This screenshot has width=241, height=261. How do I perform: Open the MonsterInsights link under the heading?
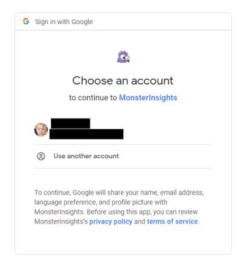pyautogui.click(x=148, y=98)
